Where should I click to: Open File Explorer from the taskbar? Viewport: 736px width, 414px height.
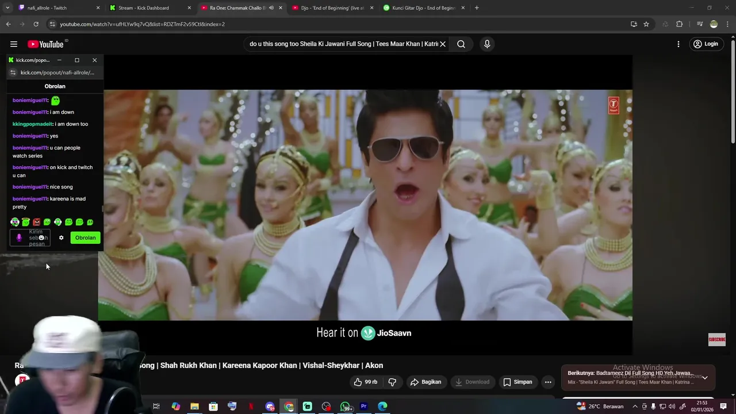194,407
